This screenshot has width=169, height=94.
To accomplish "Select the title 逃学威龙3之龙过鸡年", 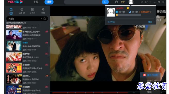I will (x=31, y=32).
